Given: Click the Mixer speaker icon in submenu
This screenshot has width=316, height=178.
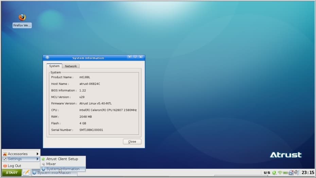Looking at the screenshot, I should point(43,164).
